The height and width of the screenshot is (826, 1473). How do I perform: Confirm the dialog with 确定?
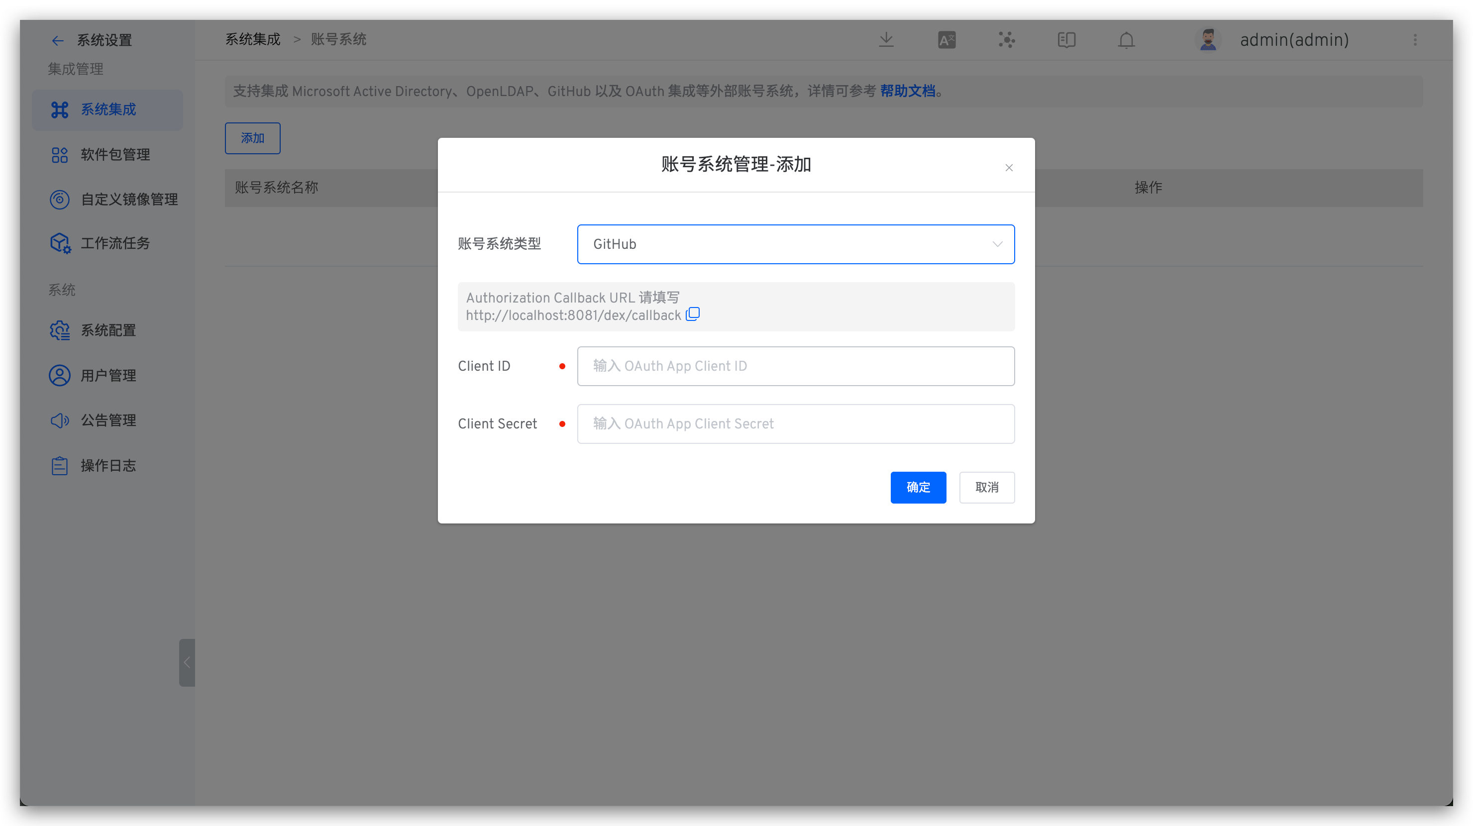pyautogui.click(x=918, y=487)
